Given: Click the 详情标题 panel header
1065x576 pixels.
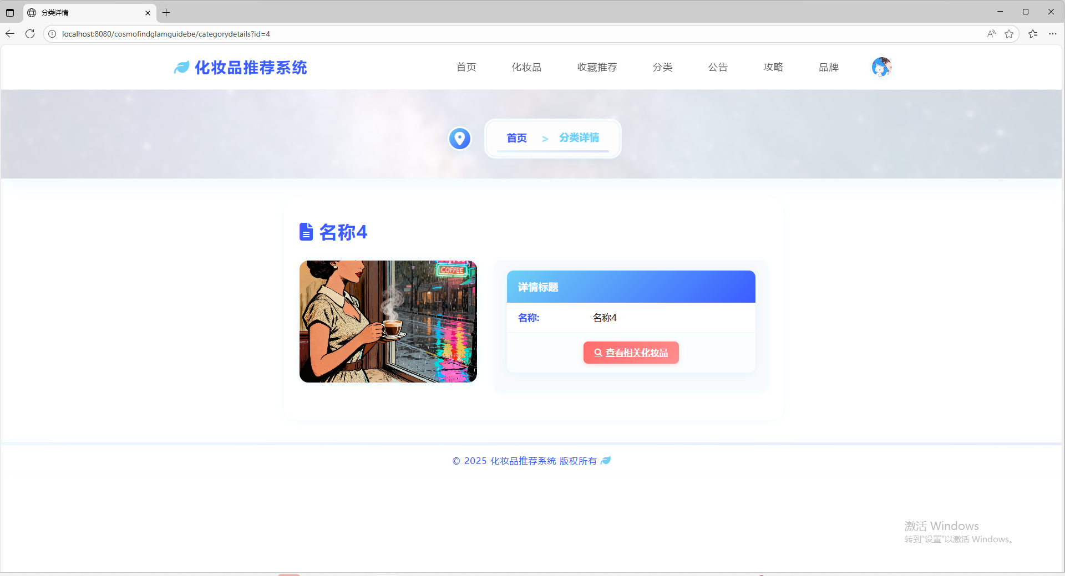Looking at the screenshot, I should pyautogui.click(x=631, y=287).
